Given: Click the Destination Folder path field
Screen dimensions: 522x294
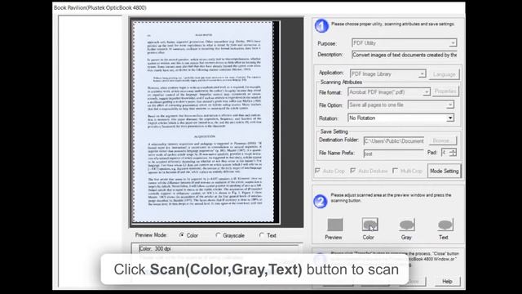Looking at the screenshot, I should 394,141.
